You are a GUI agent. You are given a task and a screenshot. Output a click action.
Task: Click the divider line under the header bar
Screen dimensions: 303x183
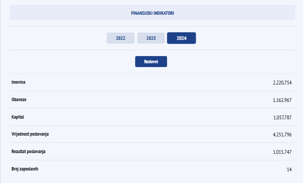(152, 26)
